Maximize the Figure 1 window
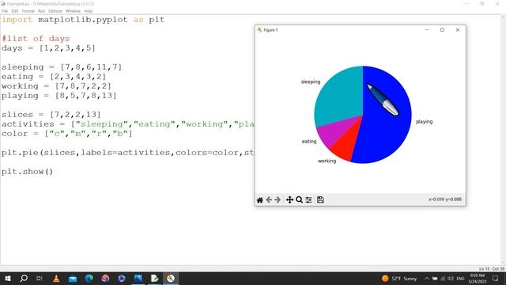The width and height of the screenshot is (506, 285). 442,30
